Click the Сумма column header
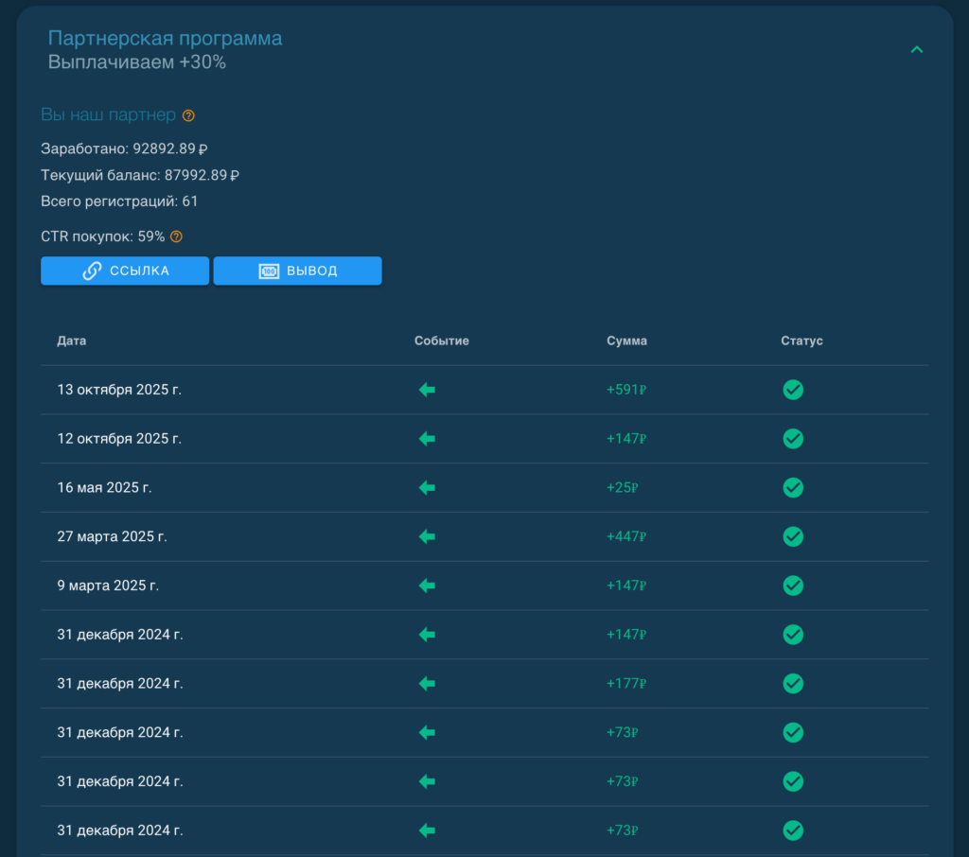The image size is (969, 857). pyautogui.click(x=626, y=341)
